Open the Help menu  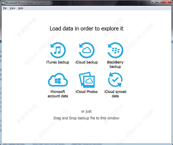[x=21, y=8]
